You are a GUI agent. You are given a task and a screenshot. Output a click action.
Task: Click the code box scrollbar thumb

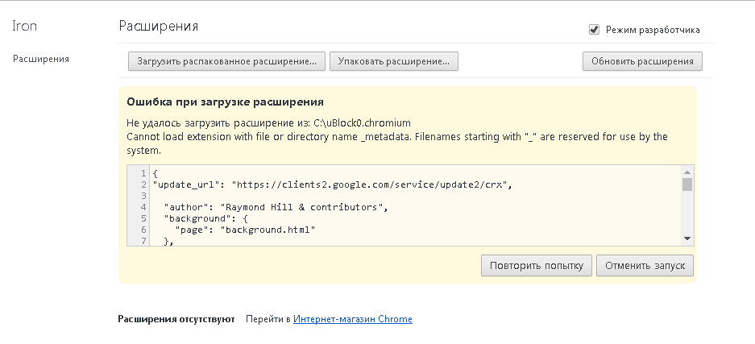[687, 184]
